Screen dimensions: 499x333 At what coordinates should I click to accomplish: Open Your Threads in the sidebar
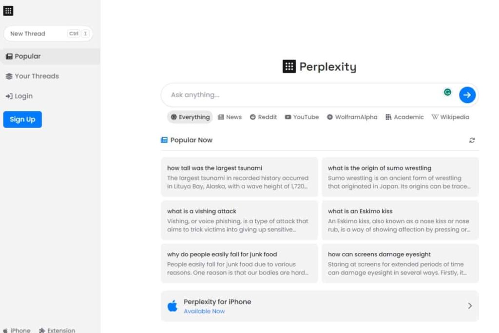pos(32,77)
